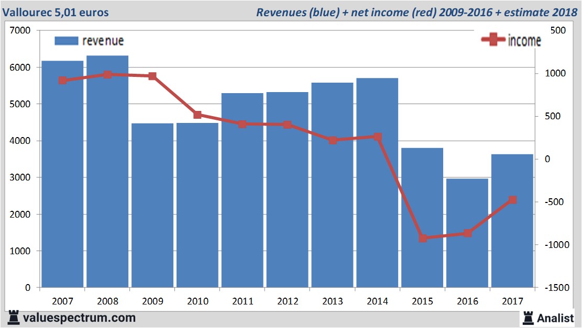Click the 3000 left axis label
582x328 pixels.
click(x=20, y=177)
